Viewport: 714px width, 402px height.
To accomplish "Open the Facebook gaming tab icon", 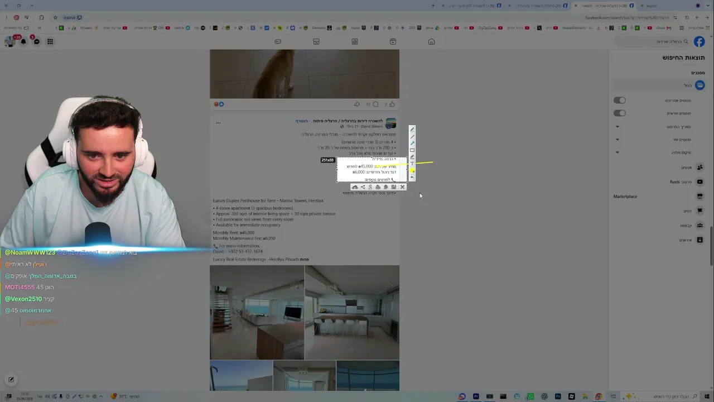I will click(278, 41).
